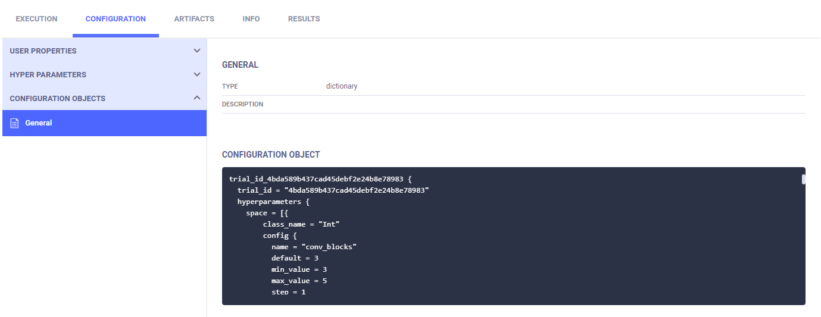The height and width of the screenshot is (317, 821).
Task: Click the max_value = 5 code line
Action: click(x=299, y=281)
